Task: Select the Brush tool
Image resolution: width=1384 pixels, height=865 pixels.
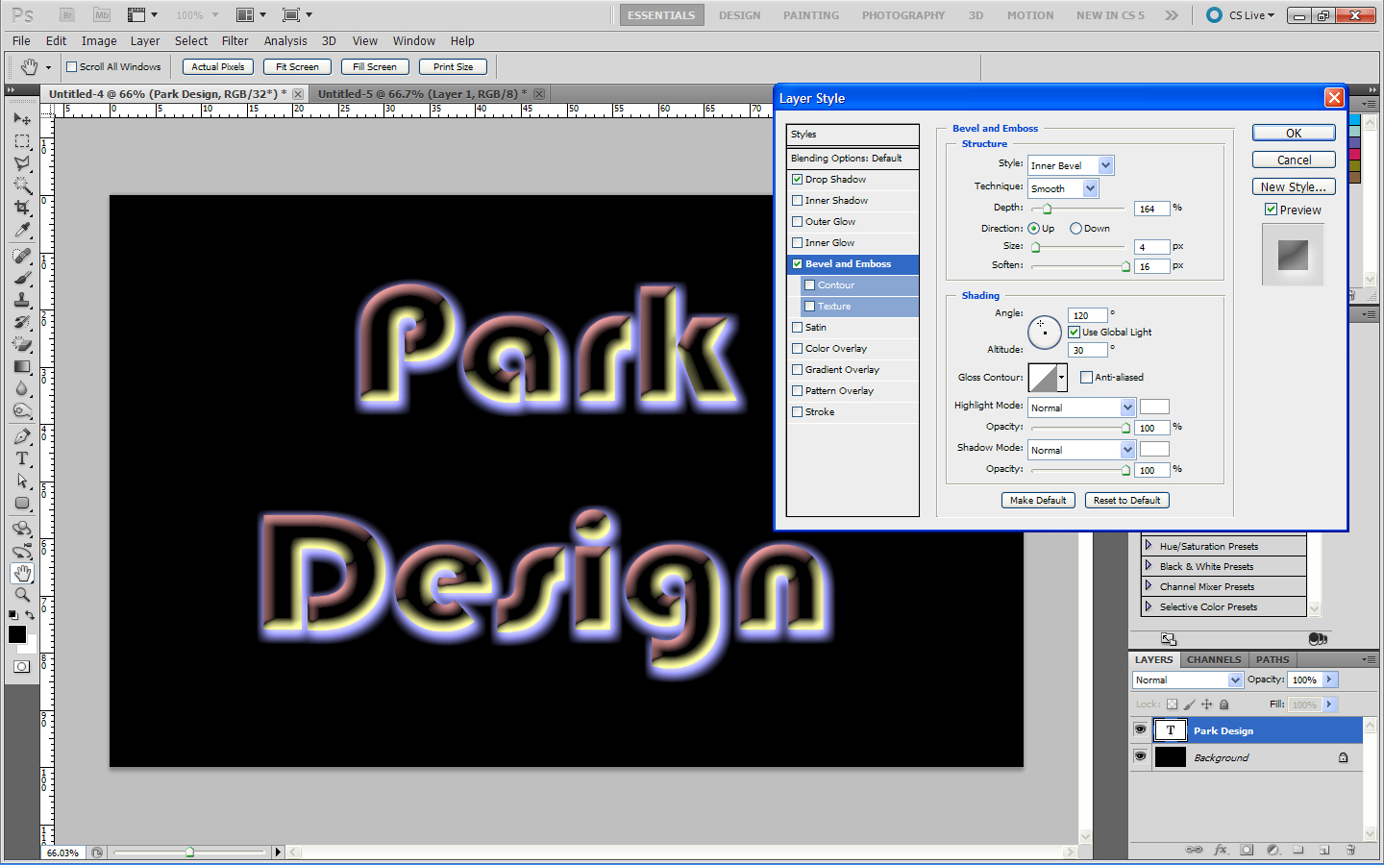Action: click(22, 278)
